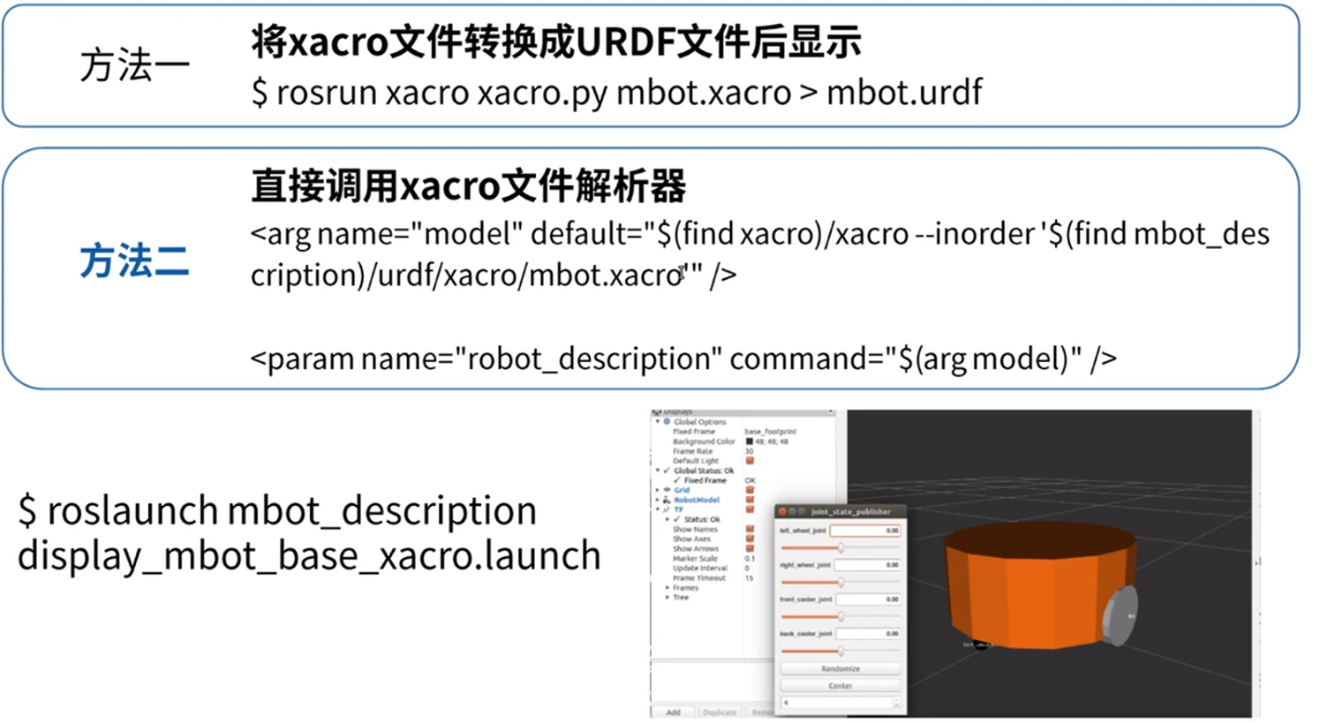Click the back_caster_joint slider handle
Viewport: 1335px width, 724px height.
[x=841, y=652]
